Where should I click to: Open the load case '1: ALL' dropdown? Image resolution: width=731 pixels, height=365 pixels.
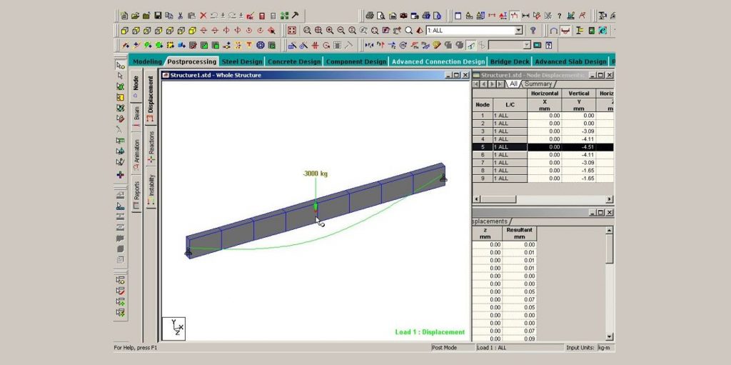click(519, 31)
